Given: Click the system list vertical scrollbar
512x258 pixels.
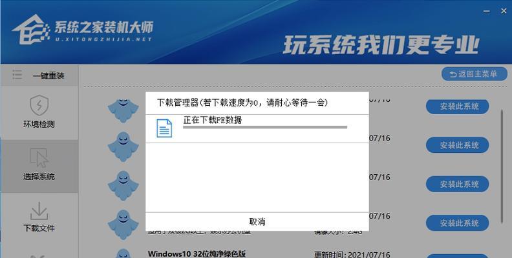Looking at the screenshot, I should pyautogui.click(x=502, y=166).
